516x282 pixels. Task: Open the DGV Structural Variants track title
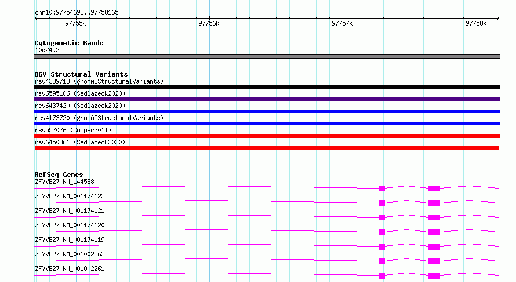pos(81,74)
